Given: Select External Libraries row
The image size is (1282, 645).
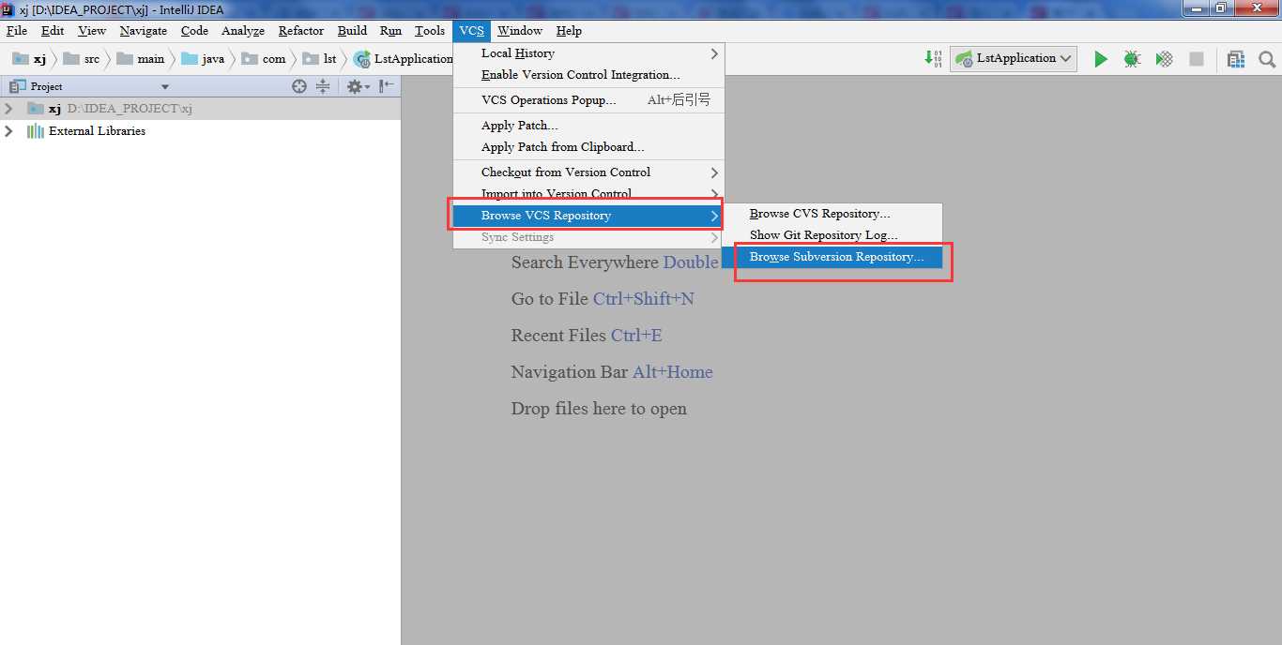Looking at the screenshot, I should click(x=200, y=131).
